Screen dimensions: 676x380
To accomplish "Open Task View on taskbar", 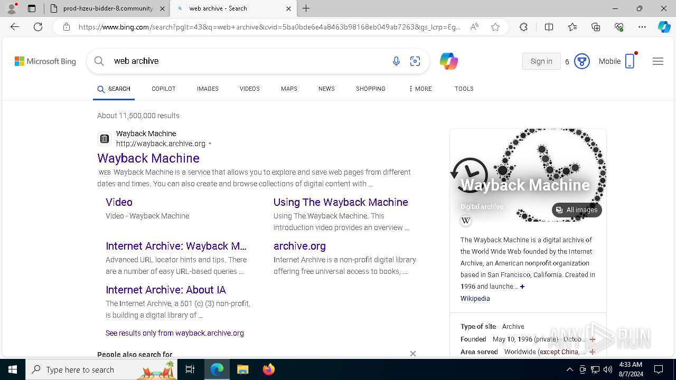I will point(190,369).
